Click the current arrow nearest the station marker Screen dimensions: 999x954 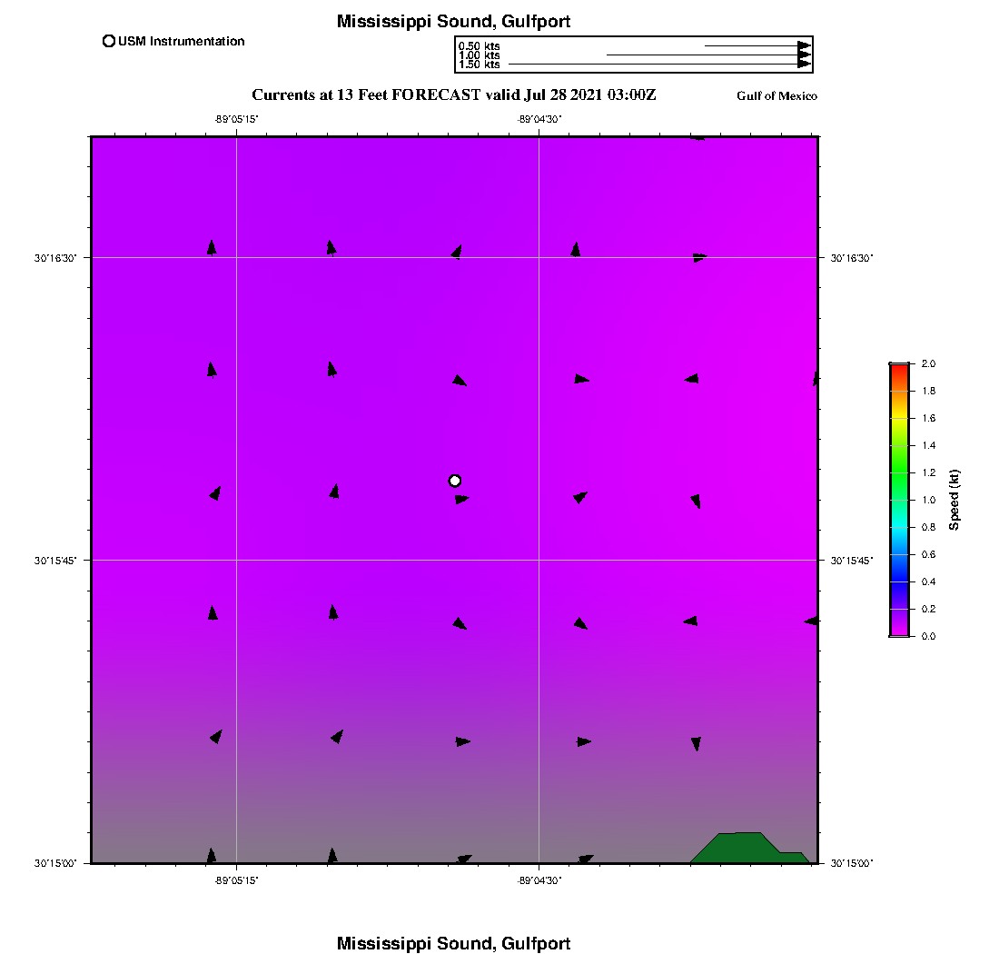pos(462,499)
